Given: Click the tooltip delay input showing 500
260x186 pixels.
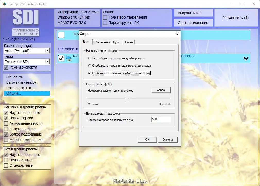Looking at the screenshot, I should (161, 119).
